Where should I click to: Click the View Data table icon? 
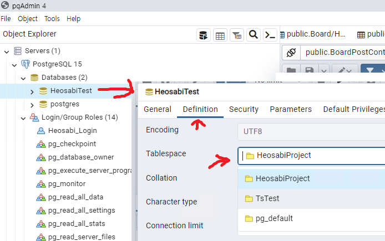220,35
